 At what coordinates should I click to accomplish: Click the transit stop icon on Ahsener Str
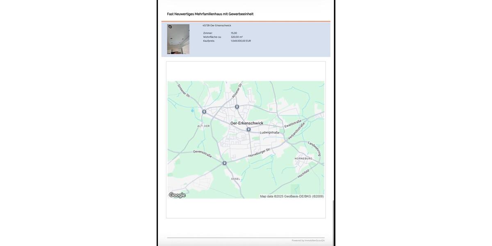[237, 107]
